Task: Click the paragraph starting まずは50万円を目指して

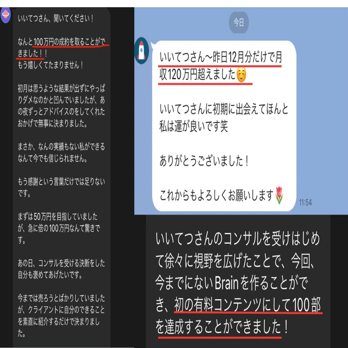Action: (59, 228)
